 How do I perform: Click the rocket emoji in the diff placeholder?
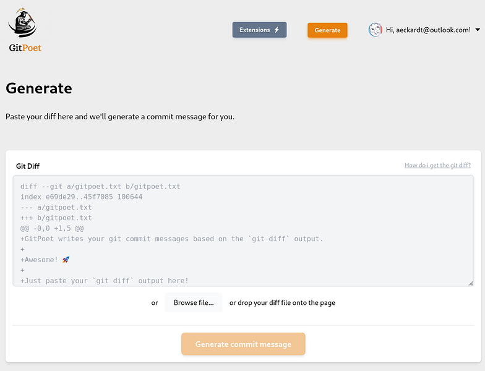(66, 260)
